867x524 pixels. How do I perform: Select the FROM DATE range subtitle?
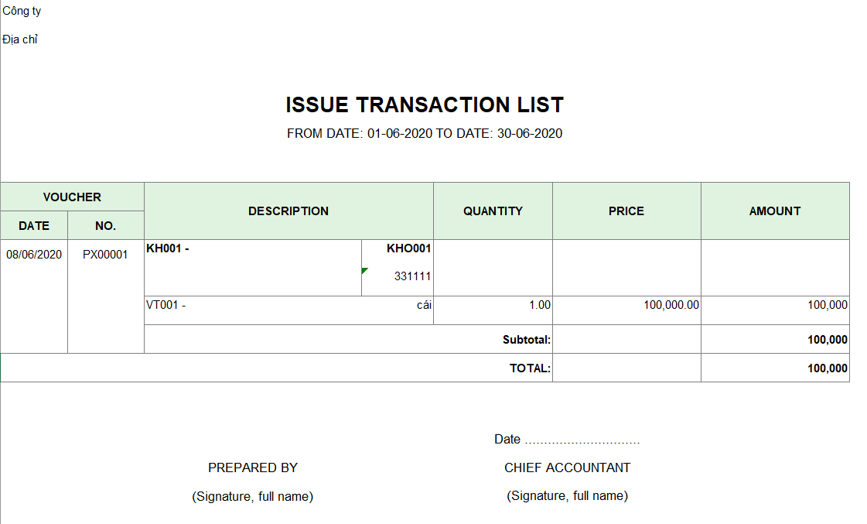(x=425, y=133)
